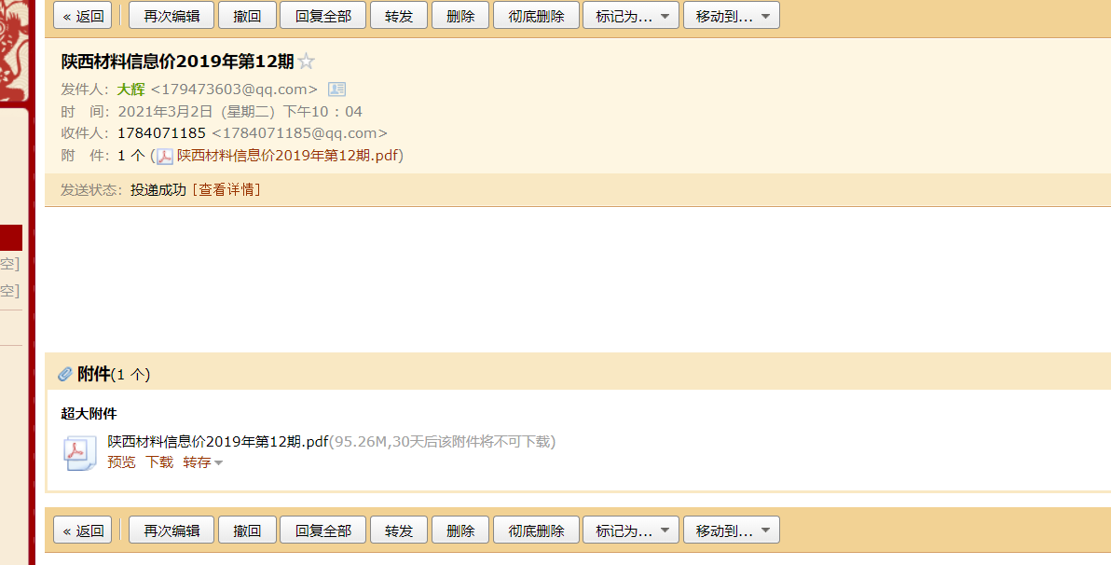Viewport: 1111px width, 565px height.
Task: Open the 转存 dropdown for the attachment
Action: coord(202,462)
